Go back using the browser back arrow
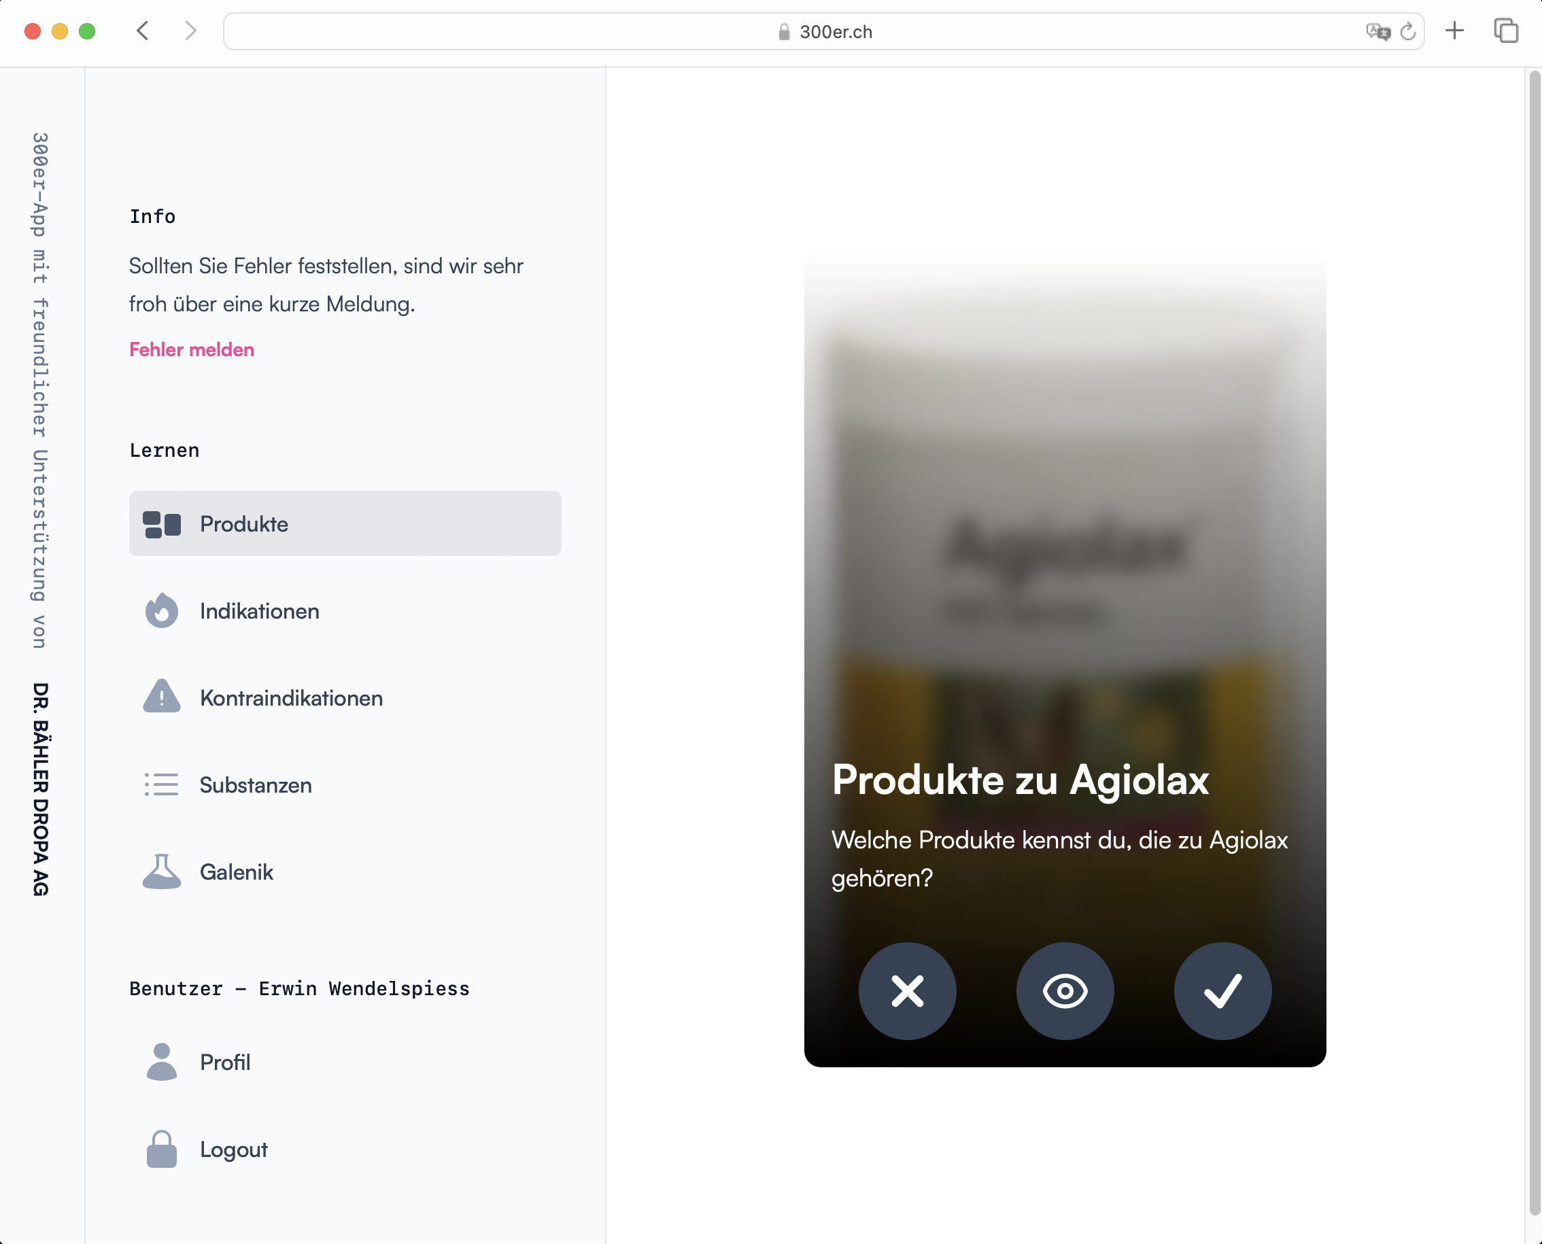 tap(143, 31)
